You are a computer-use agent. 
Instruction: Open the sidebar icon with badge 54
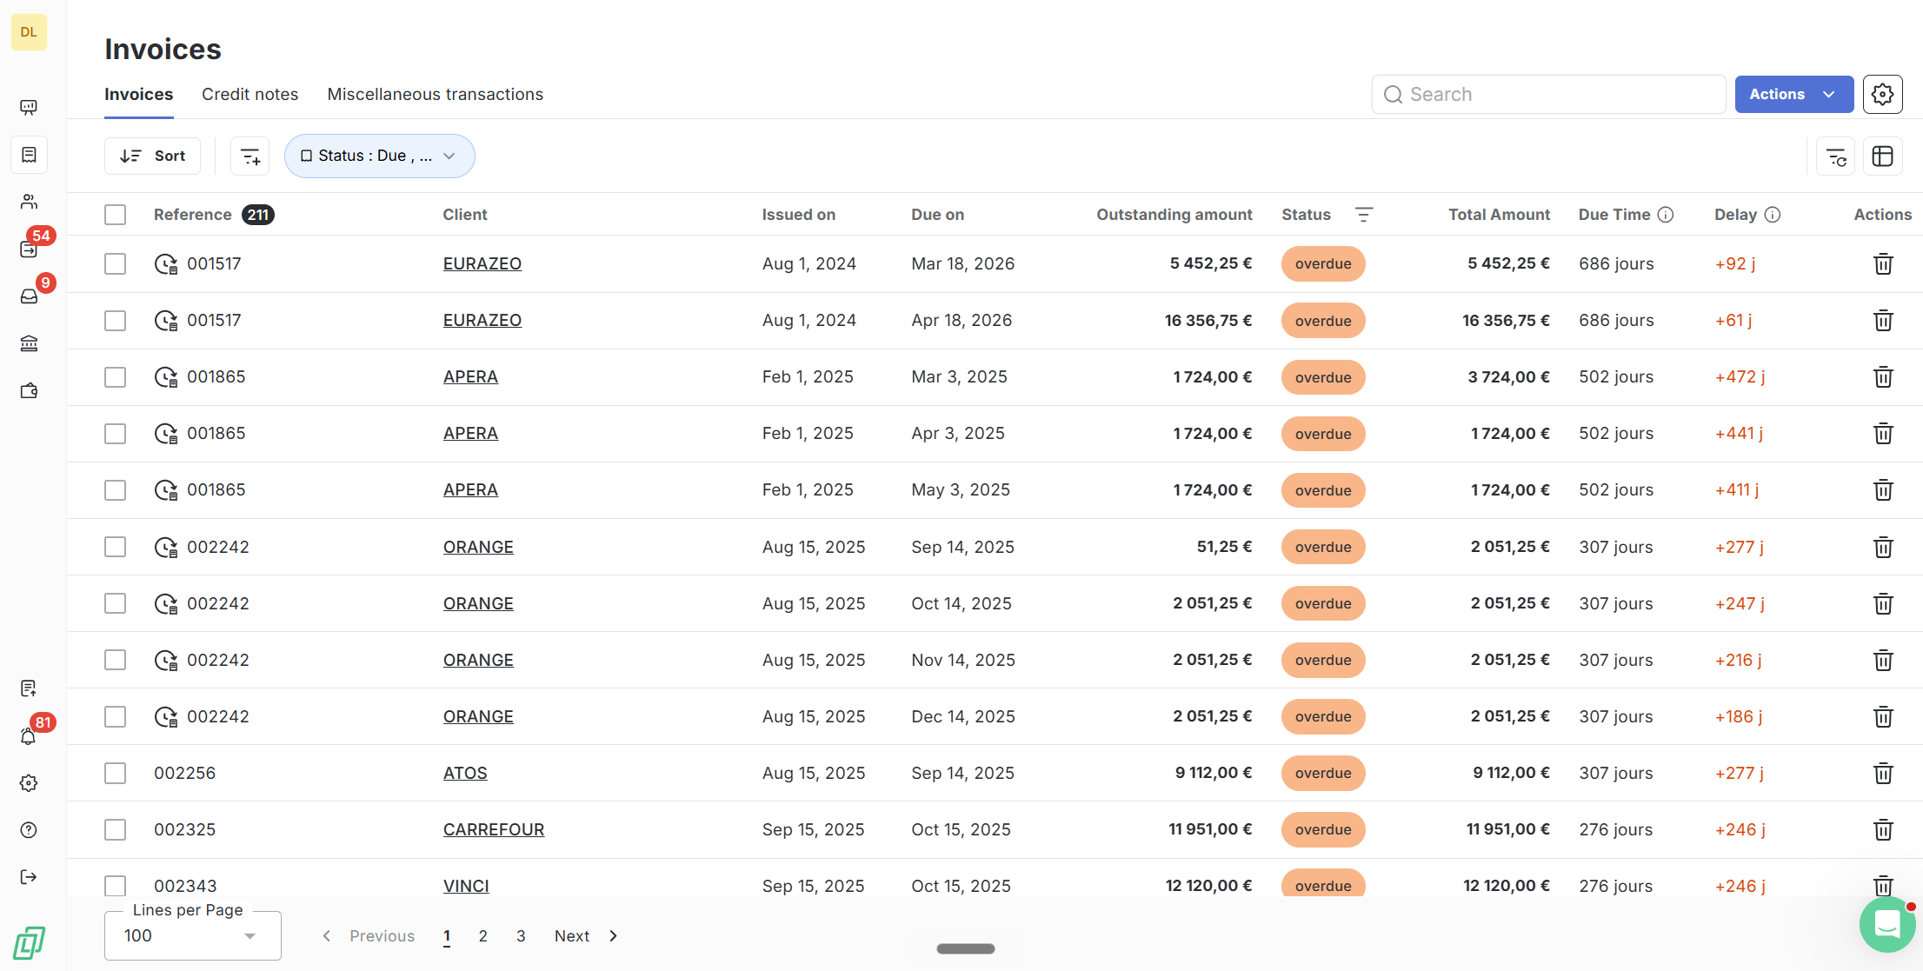(x=29, y=249)
